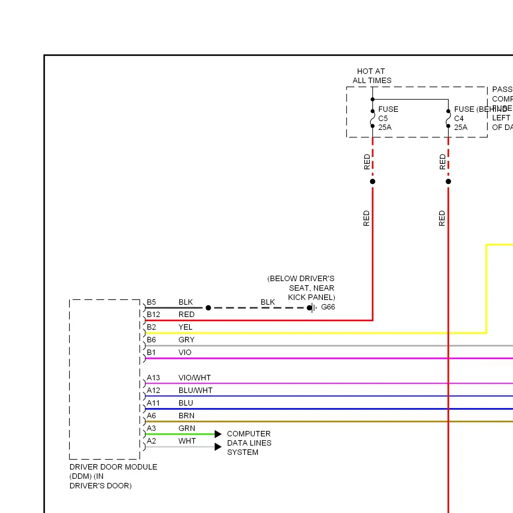The height and width of the screenshot is (513, 513).
Task: Click pin A13 label
Action: point(153,378)
